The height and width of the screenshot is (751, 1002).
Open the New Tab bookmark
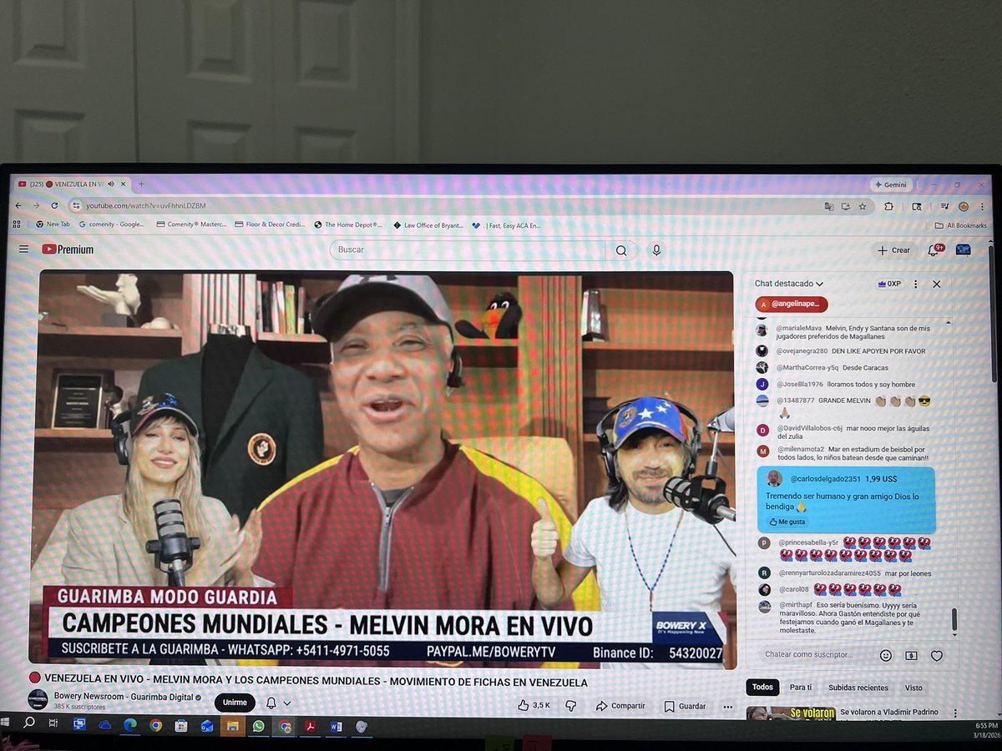tap(53, 224)
